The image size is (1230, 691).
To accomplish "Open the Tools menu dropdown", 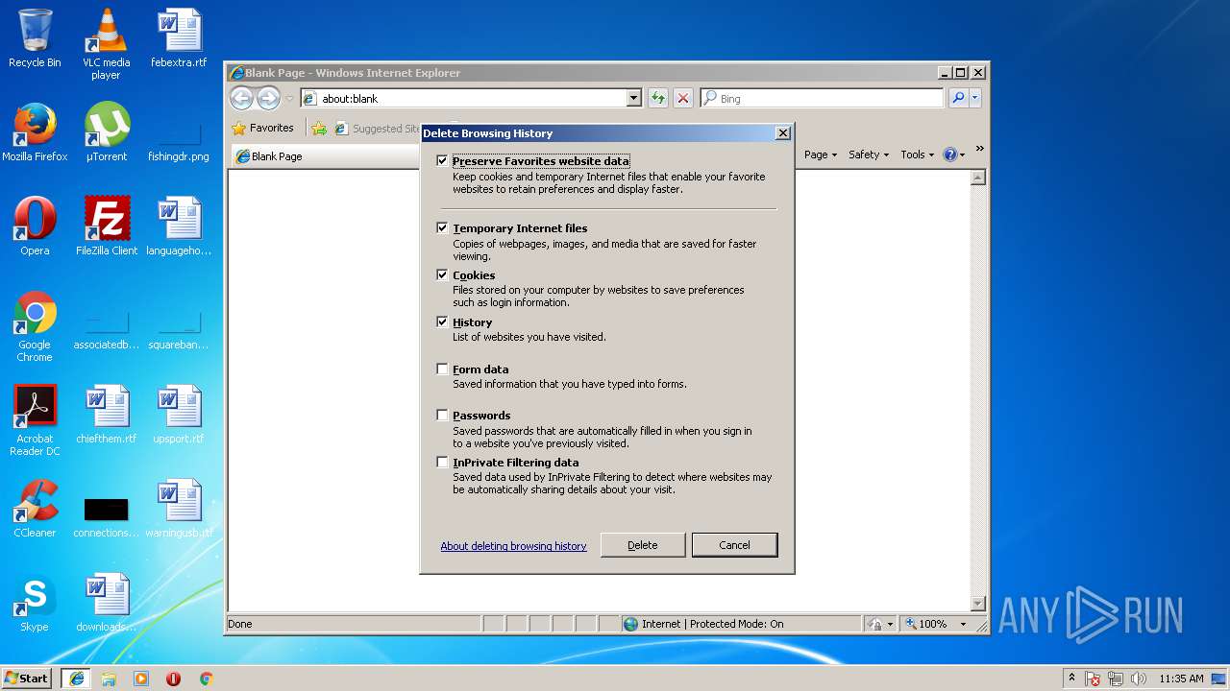I will [917, 155].
